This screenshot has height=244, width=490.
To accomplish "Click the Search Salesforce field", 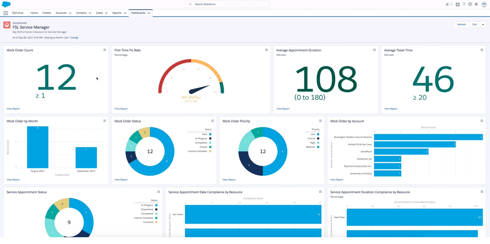I will (227, 4).
